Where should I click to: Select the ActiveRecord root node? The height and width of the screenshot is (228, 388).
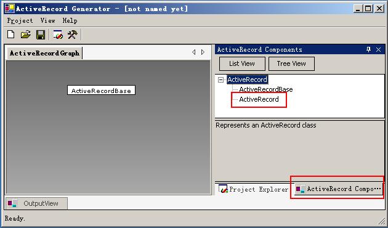tap(247, 79)
